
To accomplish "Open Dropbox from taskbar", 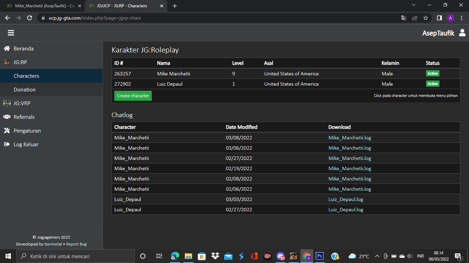I will point(215,256).
